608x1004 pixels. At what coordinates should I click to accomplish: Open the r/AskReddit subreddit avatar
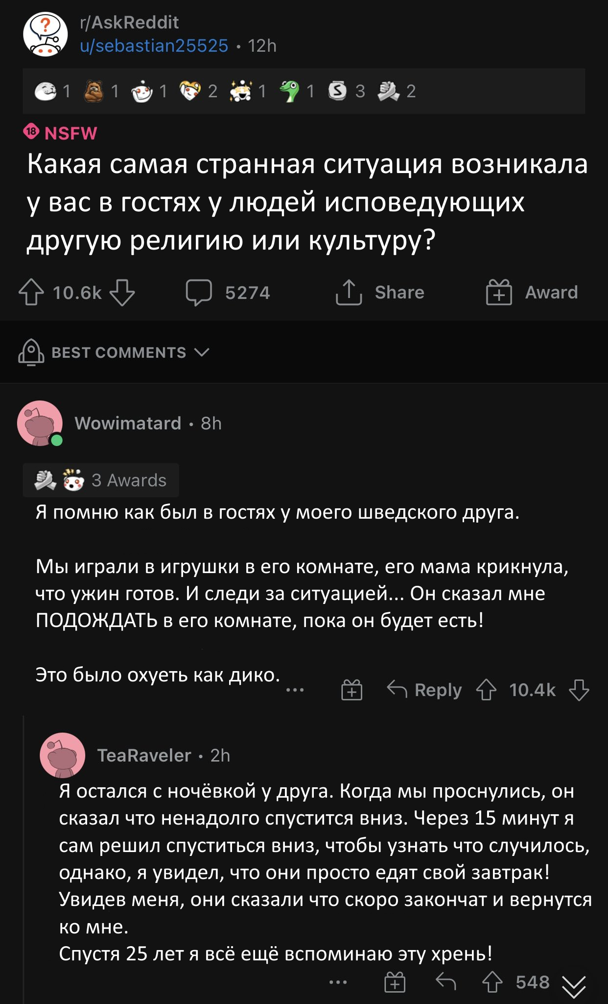pos(45,34)
